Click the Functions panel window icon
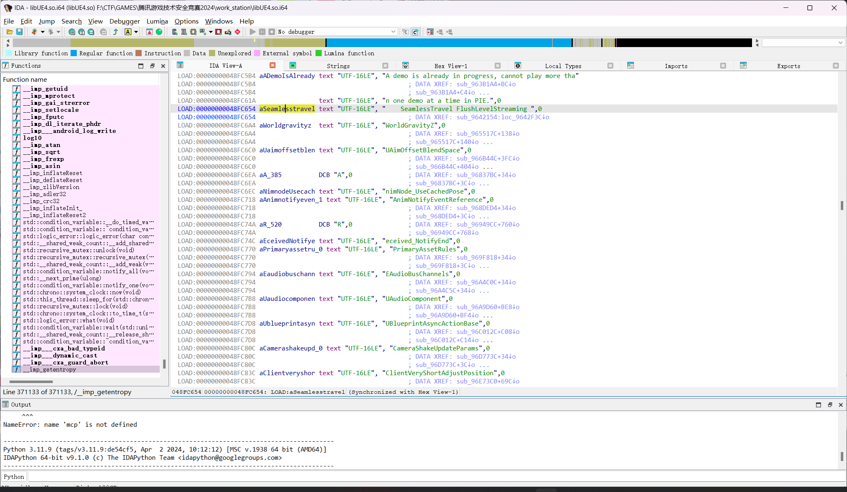 point(6,66)
